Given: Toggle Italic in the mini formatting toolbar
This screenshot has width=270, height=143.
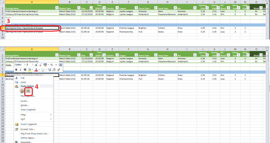Looking at the screenshot, I should tap(20, 70).
